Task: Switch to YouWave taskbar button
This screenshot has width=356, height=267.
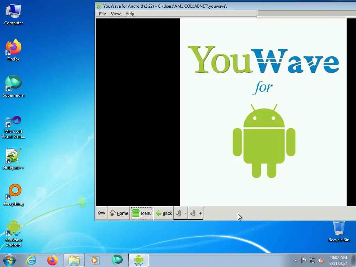Action: (x=139, y=260)
